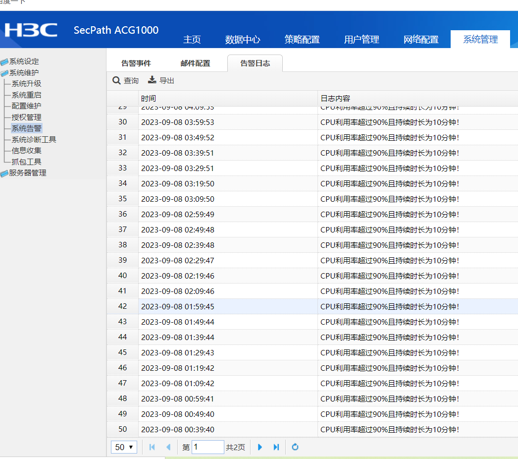The image size is (518, 459).
Task: Select the 系统管理 top menu
Action: coord(480,39)
